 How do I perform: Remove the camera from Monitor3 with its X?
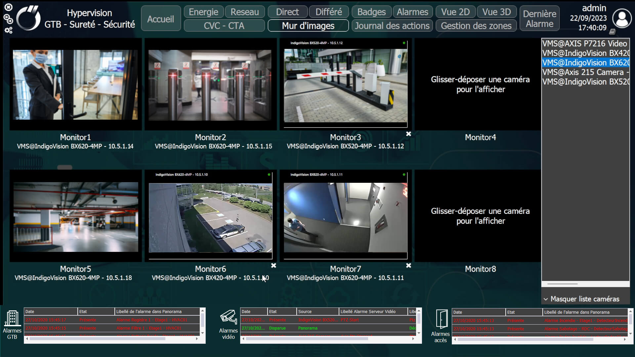(x=408, y=134)
